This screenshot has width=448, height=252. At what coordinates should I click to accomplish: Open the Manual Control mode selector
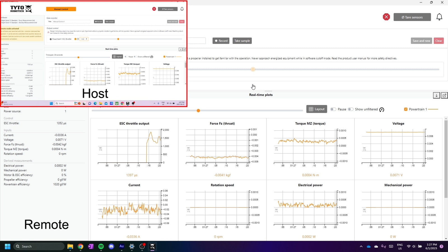(x=61, y=9)
